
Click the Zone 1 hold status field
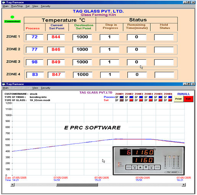click(x=164, y=37)
